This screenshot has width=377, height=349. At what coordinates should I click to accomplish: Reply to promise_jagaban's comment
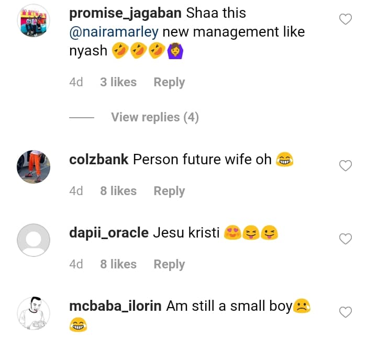click(169, 82)
